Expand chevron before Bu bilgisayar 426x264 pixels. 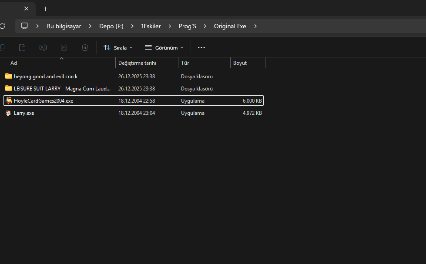click(x=37, y=26)
